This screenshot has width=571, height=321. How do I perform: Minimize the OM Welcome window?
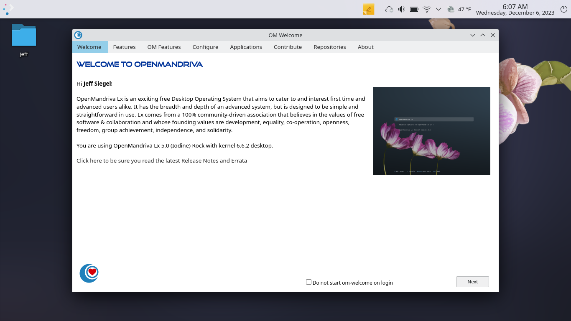pyautogui.click(x=473, y=35)
